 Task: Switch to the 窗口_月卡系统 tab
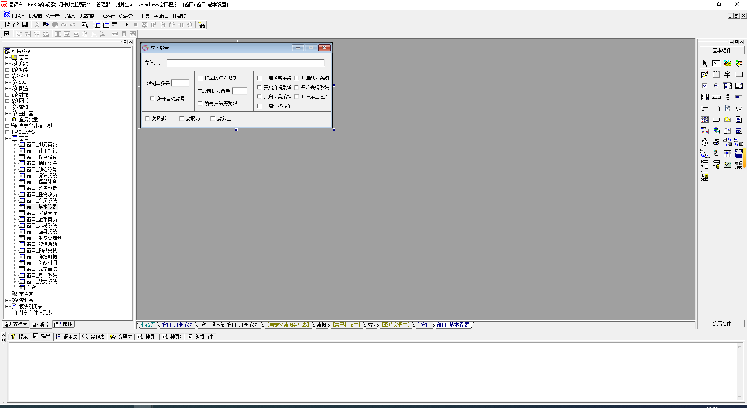177,325
